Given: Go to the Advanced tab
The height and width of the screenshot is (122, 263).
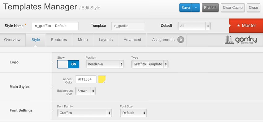Looking at the screenshot, I should [132, 40].
